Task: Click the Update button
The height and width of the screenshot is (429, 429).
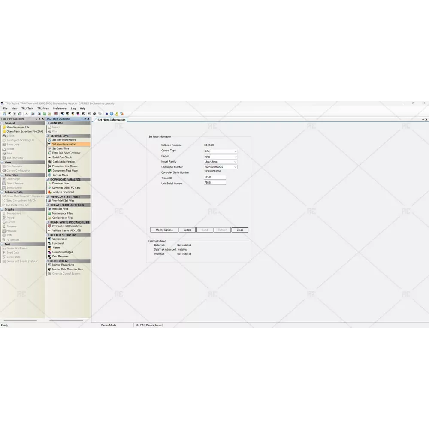Action: pyautogui.click(x=187, y=230)
